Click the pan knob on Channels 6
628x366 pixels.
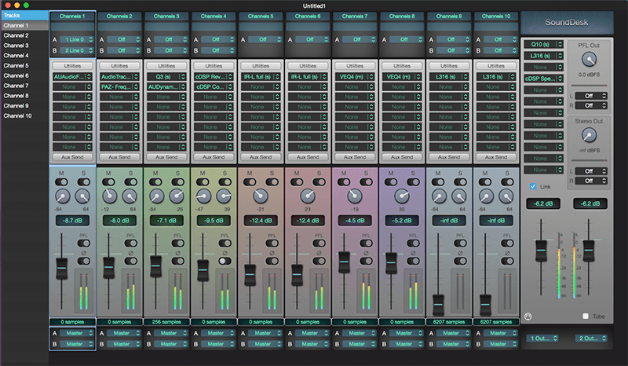[309, 196]
